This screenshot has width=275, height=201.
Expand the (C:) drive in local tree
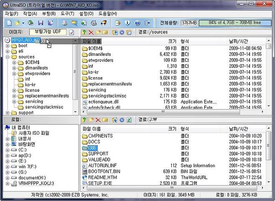pyautogui.click(x=8, y=150)
